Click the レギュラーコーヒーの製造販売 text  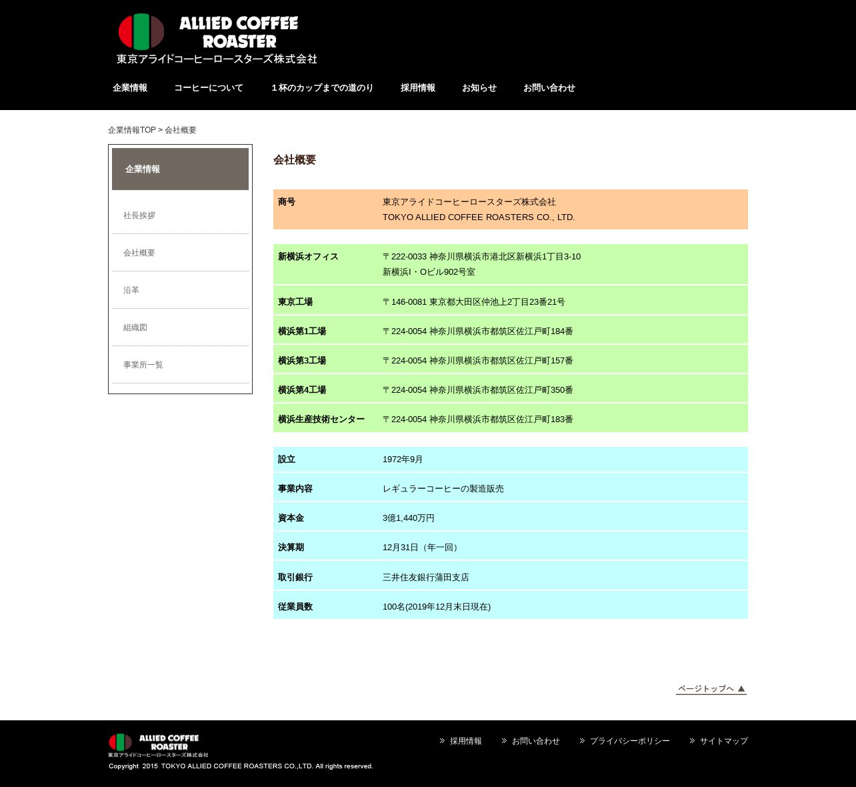[x=443, y=489]
